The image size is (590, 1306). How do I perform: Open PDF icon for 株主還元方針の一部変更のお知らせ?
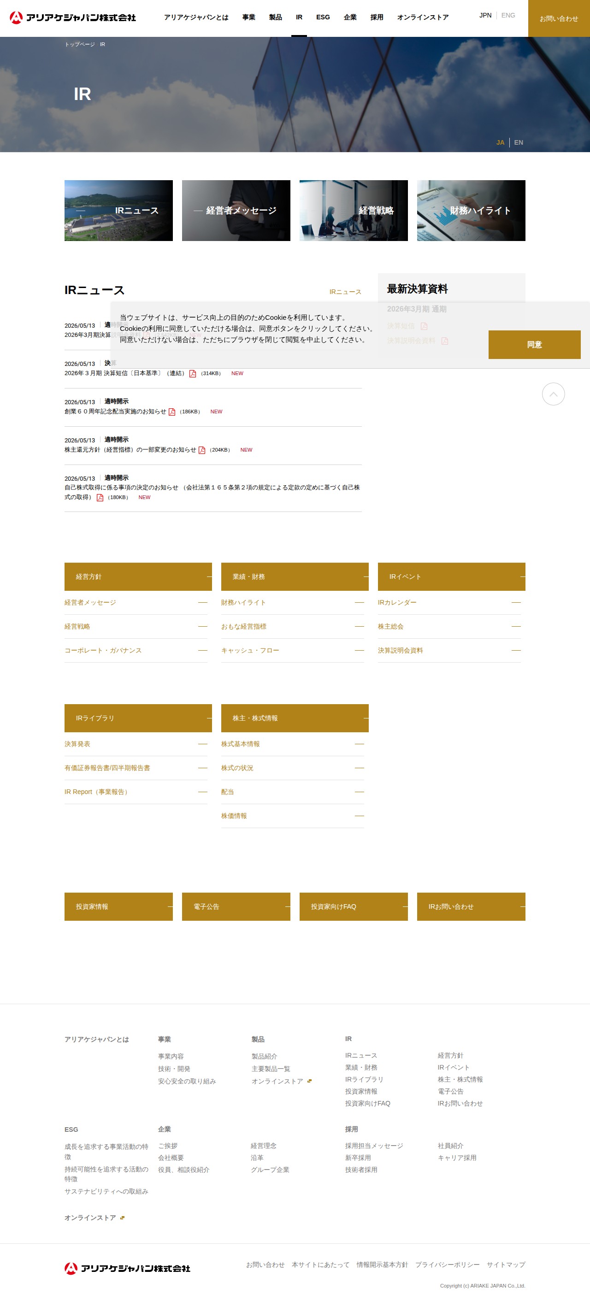tap(202, 450)
